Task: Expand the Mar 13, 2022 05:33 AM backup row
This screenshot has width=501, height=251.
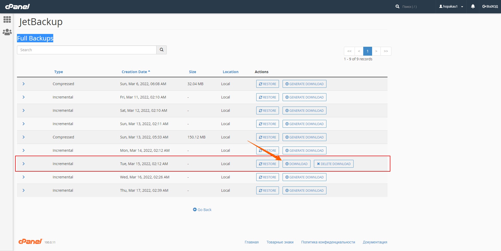Action: pos(23,137)
